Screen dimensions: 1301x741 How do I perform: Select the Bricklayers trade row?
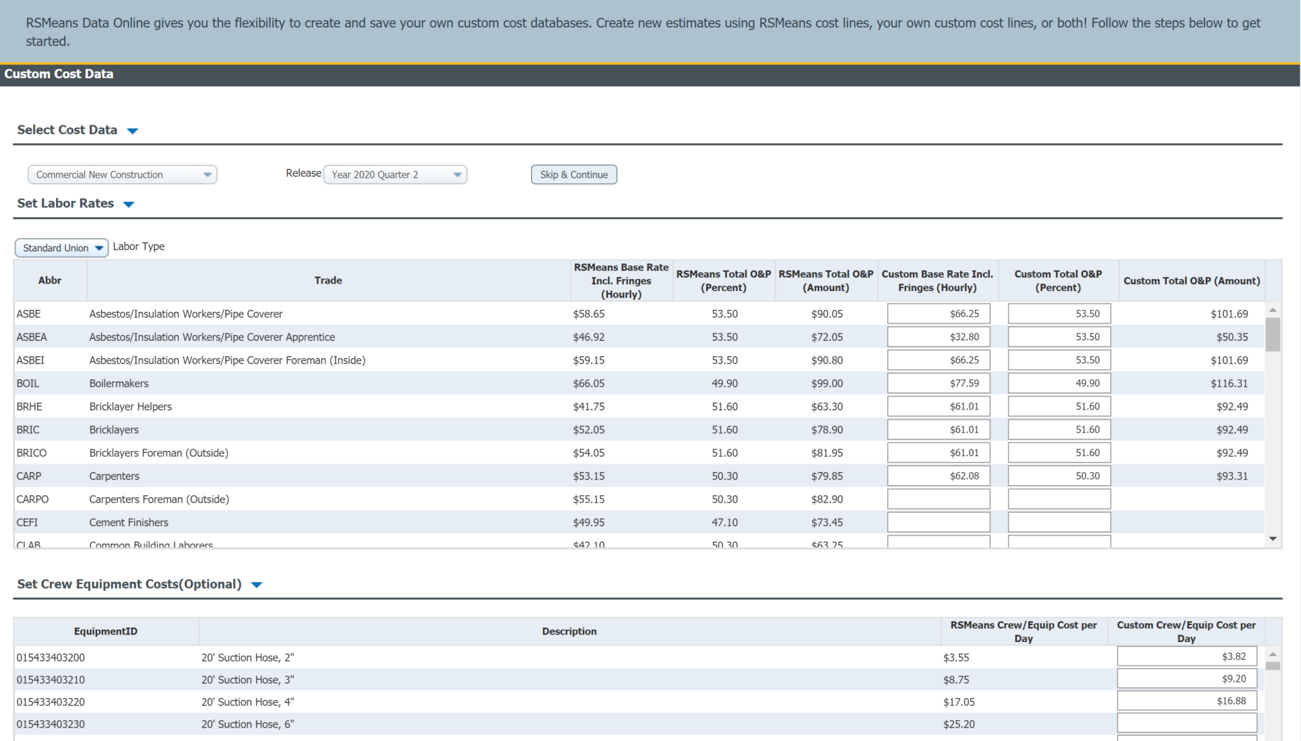269,429
